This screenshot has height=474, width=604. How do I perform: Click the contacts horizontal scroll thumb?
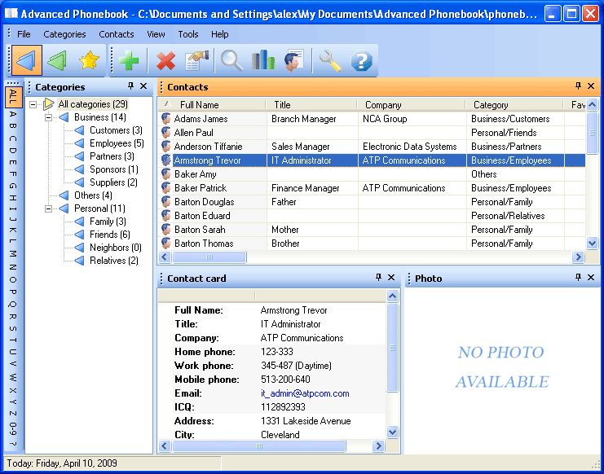click(209, 257)
